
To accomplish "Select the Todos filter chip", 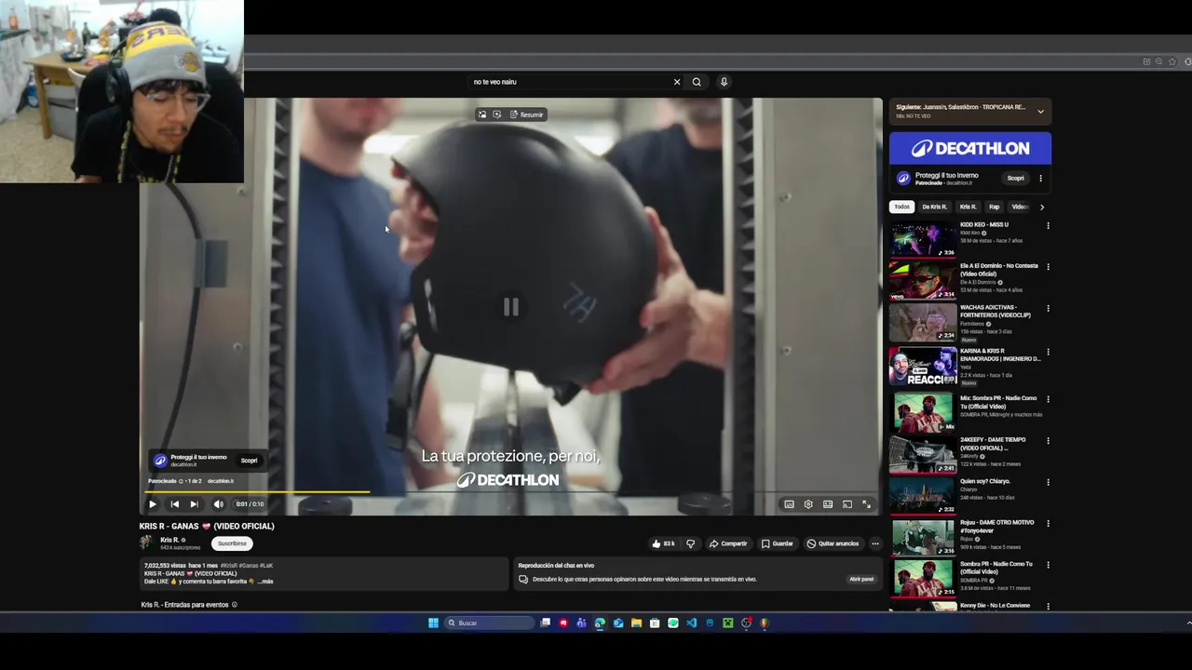I will tap(901, 207).
